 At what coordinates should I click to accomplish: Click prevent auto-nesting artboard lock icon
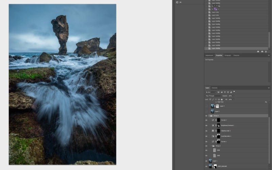(219, 99)
